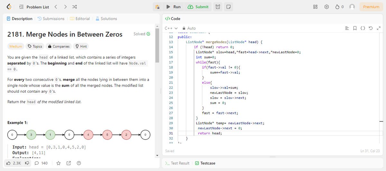Click the curly braces icon in editor
Image resolution: width=386 pixels, height=171 pixels.
[363, 28]
